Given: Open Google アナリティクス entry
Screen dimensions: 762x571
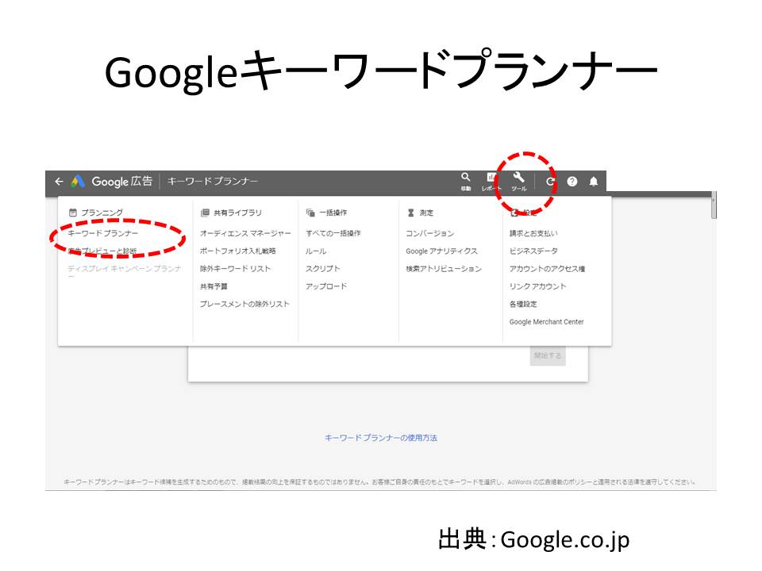Looking at the screenshot, I should click(442, 251).
